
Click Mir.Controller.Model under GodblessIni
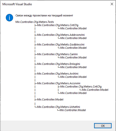coord(73,48)
